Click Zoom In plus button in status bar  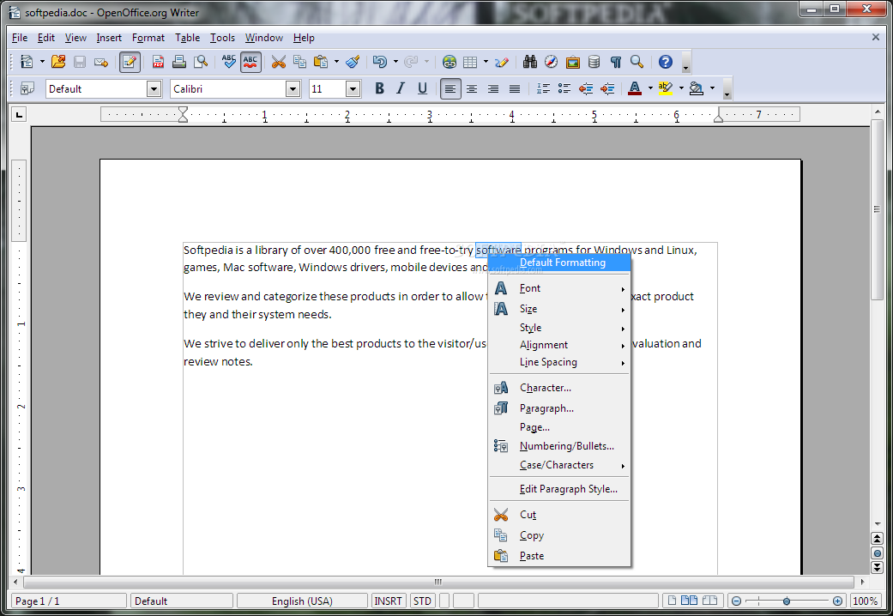[x=837, y=601]
